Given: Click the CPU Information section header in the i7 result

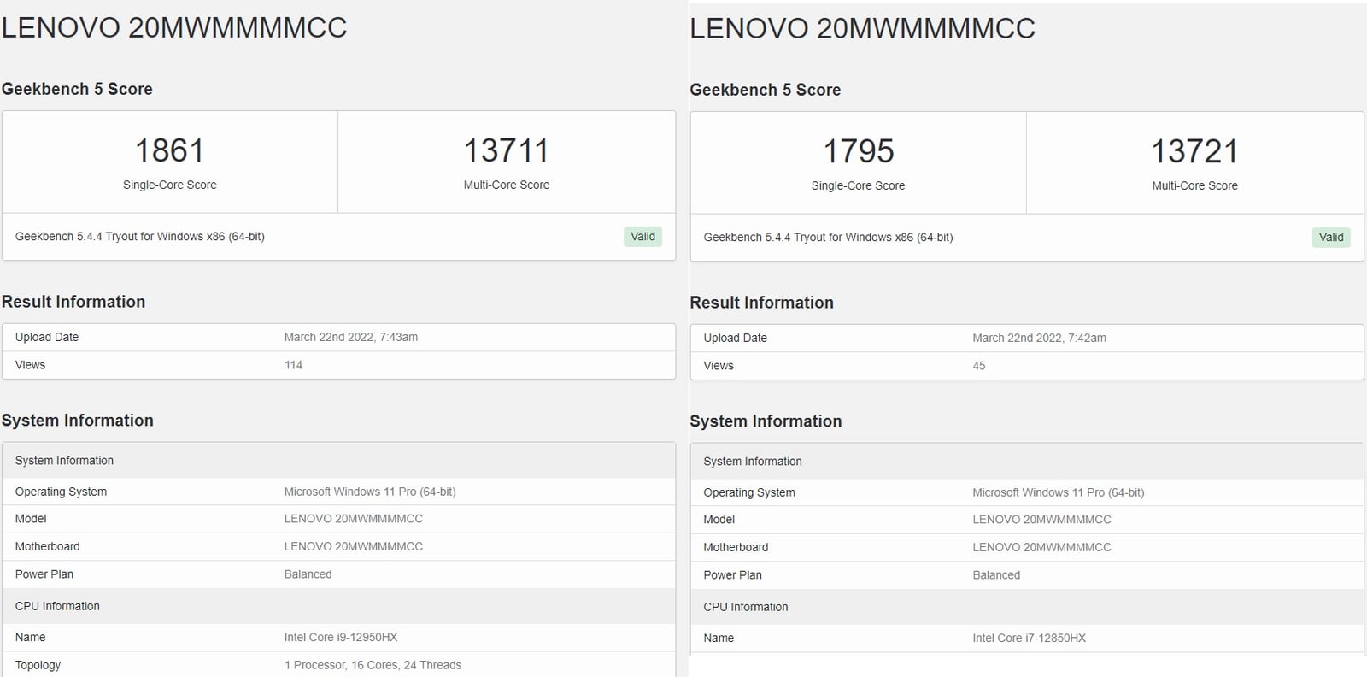Looking at the screenshot, I should coord(745,607).
